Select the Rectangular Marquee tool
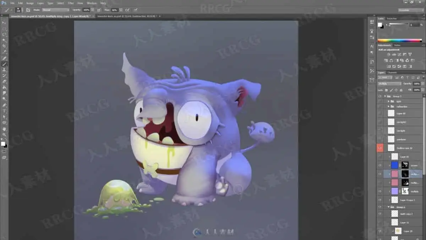The width and height of the screenshot is (426, 240). click(5, 29)
